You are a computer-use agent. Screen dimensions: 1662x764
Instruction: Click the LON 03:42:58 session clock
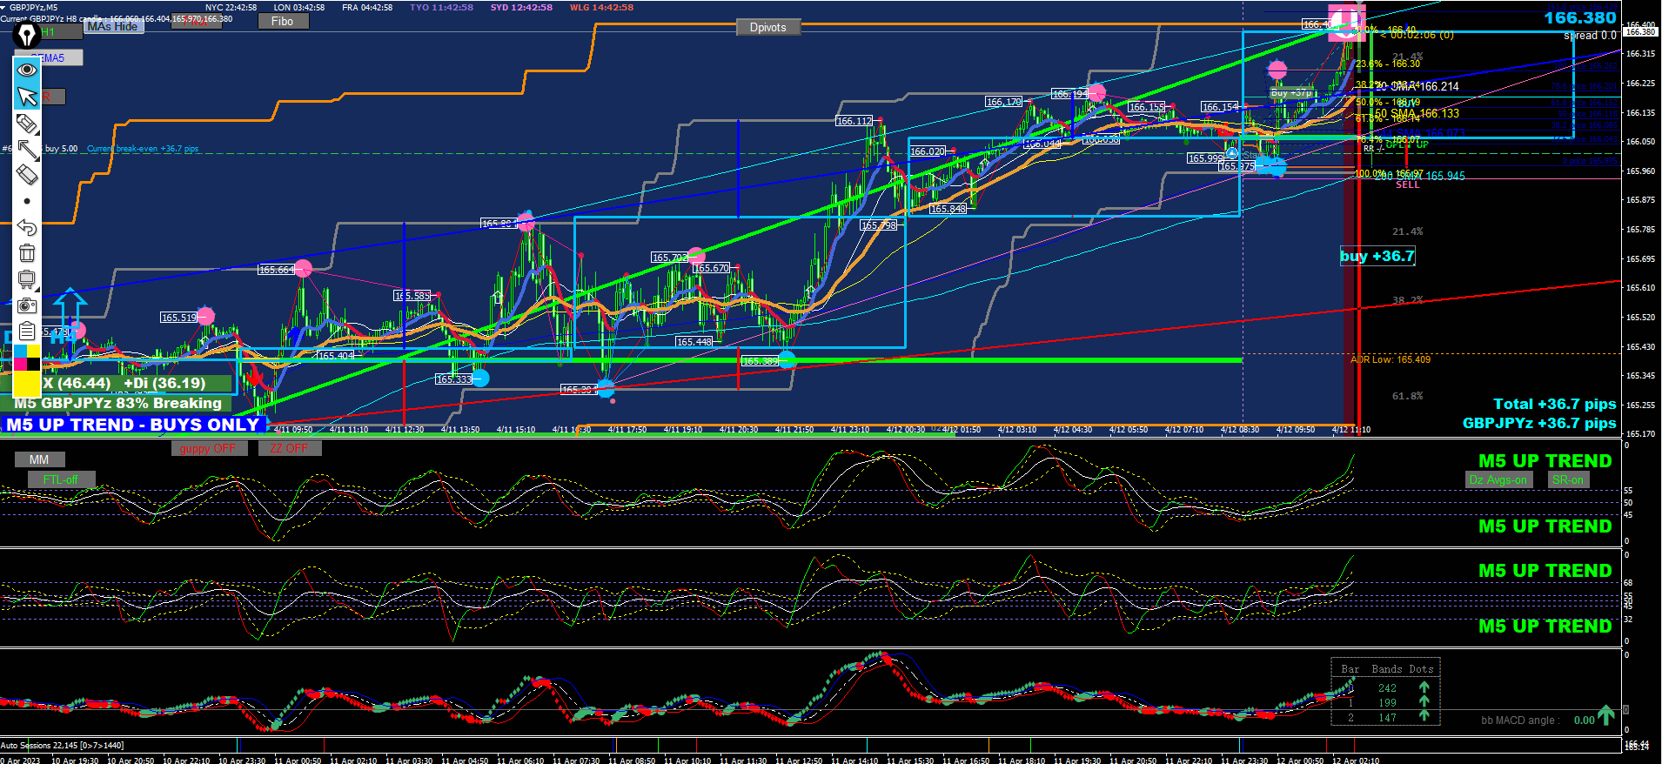[x=298, y=7]
